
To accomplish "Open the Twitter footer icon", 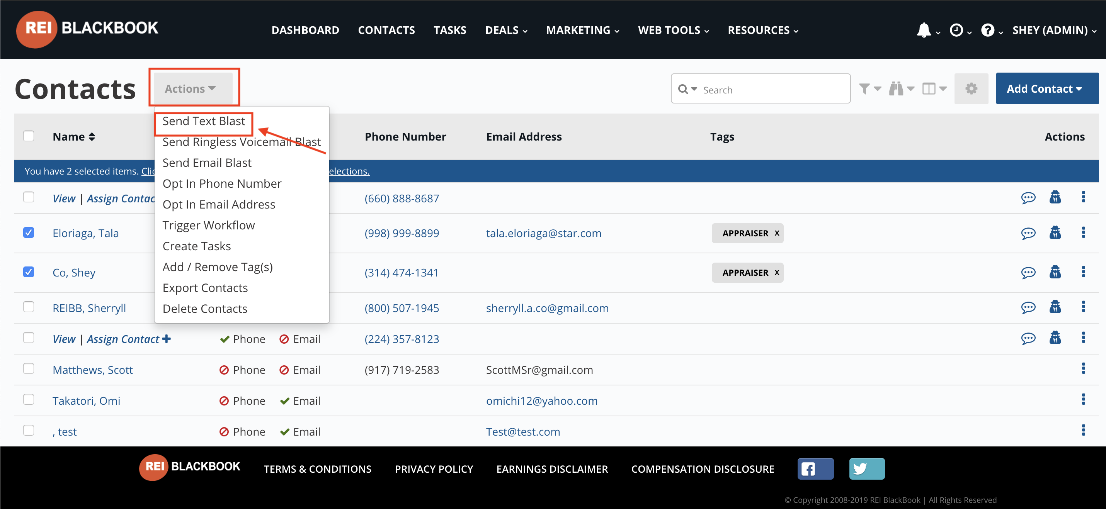I will tap(866, 469).
